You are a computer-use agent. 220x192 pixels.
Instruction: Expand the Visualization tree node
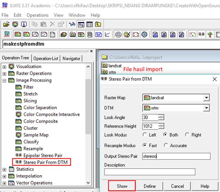pyautogui.click(x=4, y=67)
